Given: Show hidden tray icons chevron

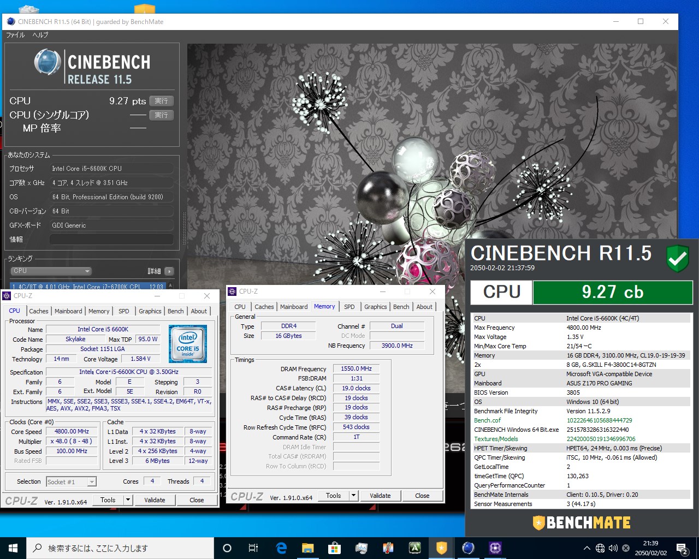Looking at the screenshot, I should tap(587, 548).
